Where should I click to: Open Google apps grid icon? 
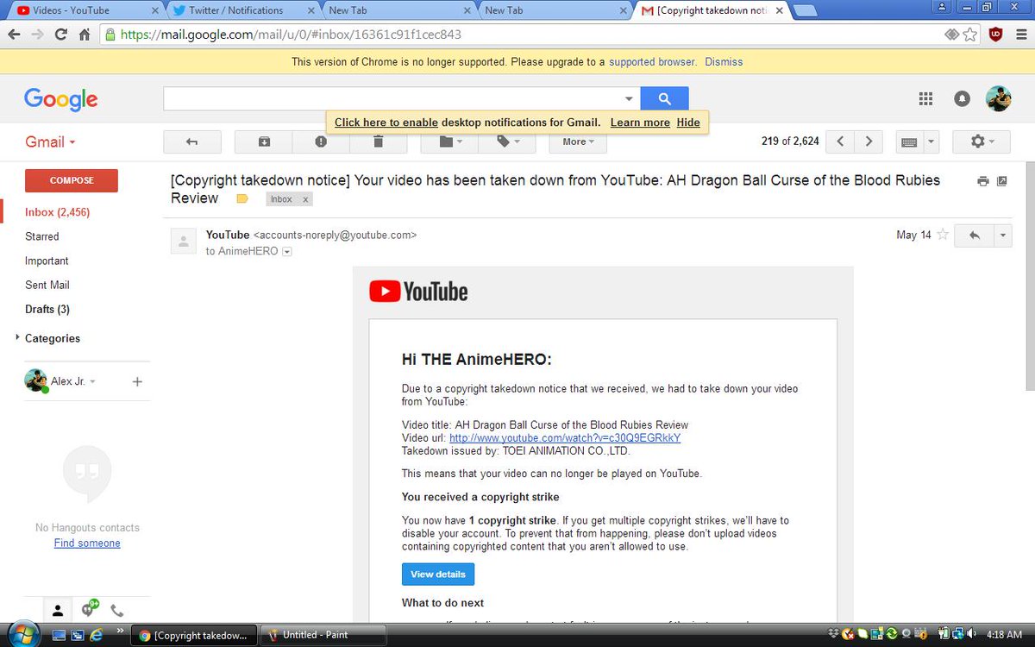tap(925, 99)
